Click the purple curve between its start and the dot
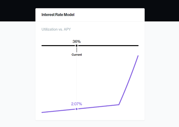 (x=59, y=111)
